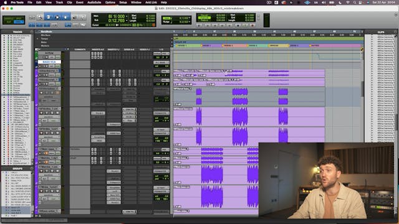
Task: Click the COMMENTS column header
Action: click(80, 49)
